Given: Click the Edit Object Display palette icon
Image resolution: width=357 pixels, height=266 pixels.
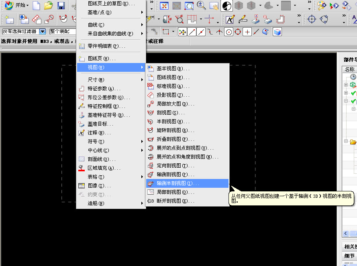Looking at the screenshot, I should click(x=322, y=6).
